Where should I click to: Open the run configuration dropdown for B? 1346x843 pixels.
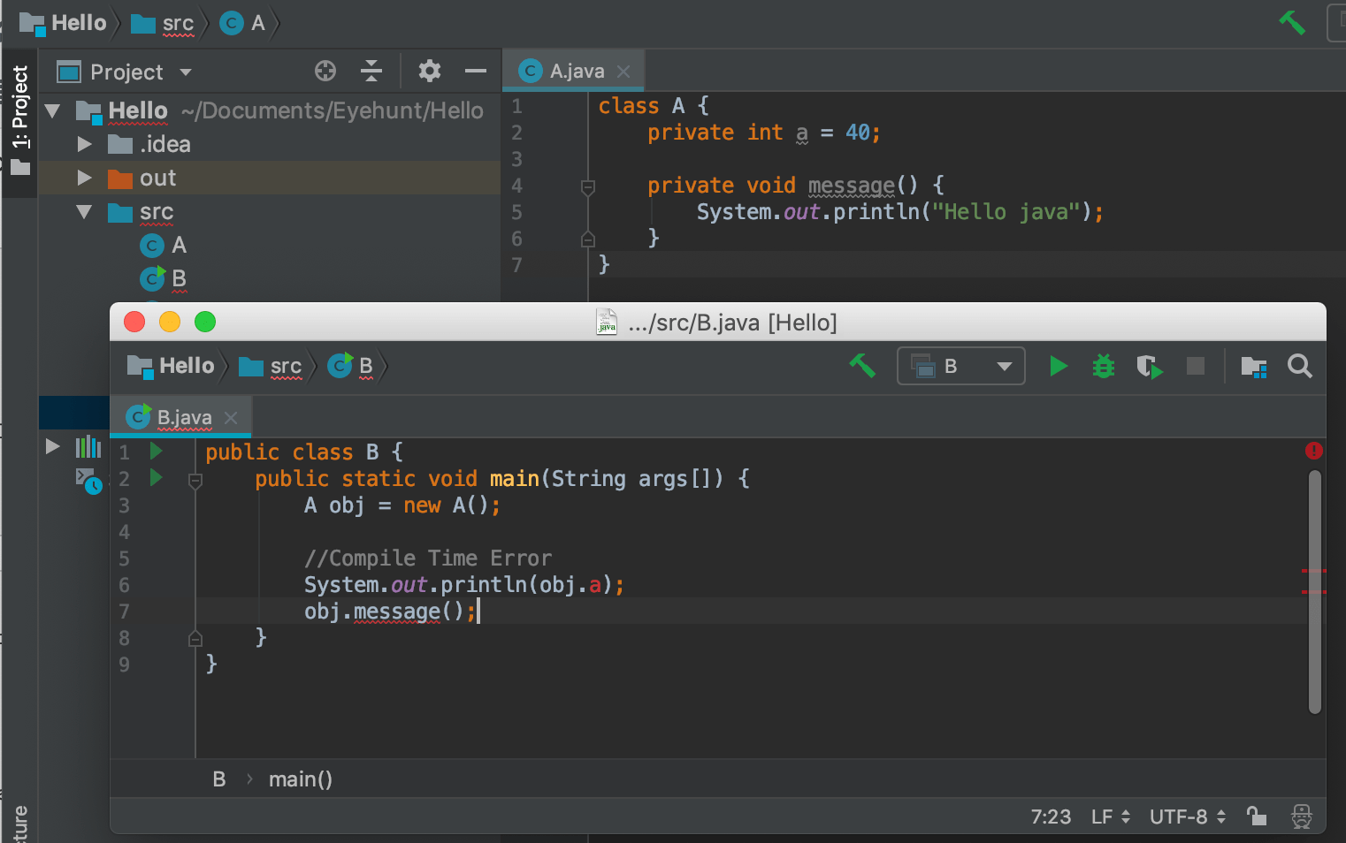click(1004, 365)
